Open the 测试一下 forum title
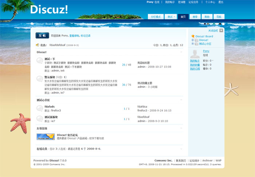The image size is (255, 177). tap(50, 59)
